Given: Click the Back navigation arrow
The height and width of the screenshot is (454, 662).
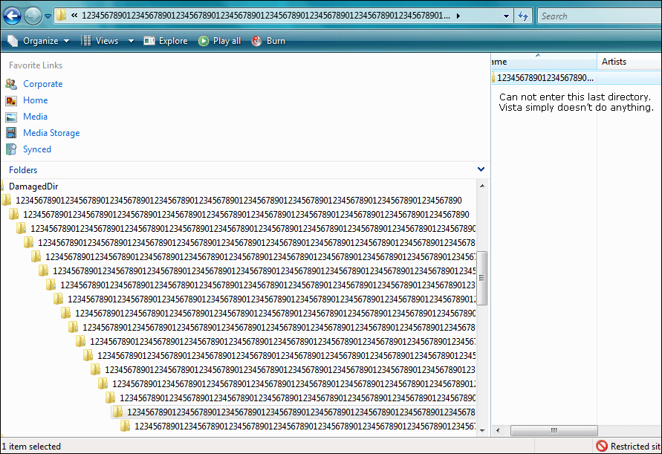Looking at the screenshot, I should click(12, 16).
